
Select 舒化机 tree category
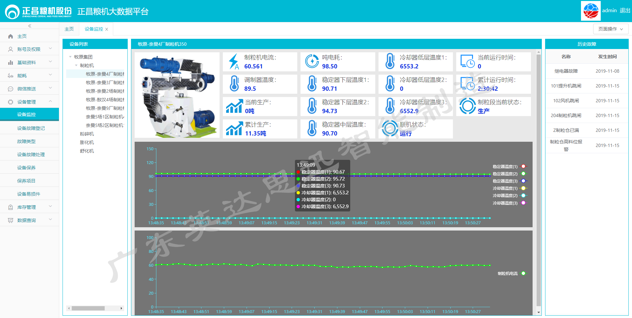click(x=87, y=151)
